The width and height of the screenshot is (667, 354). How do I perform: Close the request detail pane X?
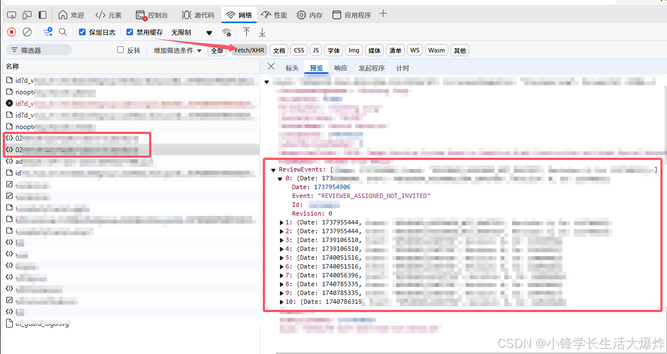coord(271,67)
